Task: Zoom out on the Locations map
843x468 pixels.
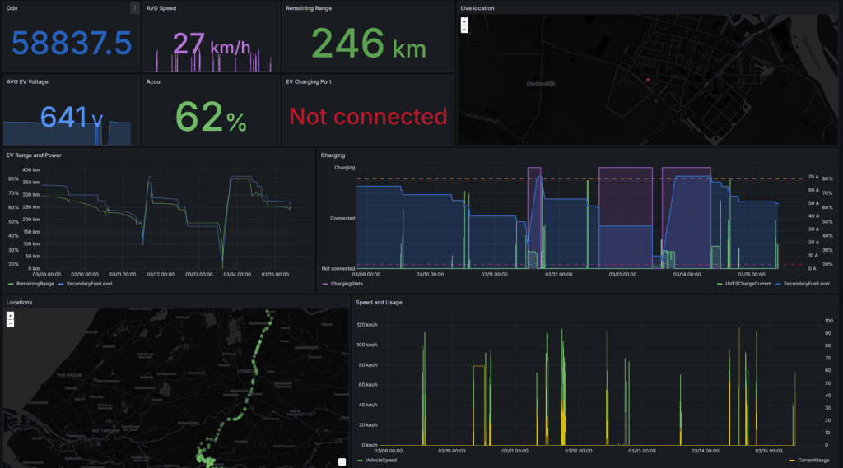Action: click(10, 322)
